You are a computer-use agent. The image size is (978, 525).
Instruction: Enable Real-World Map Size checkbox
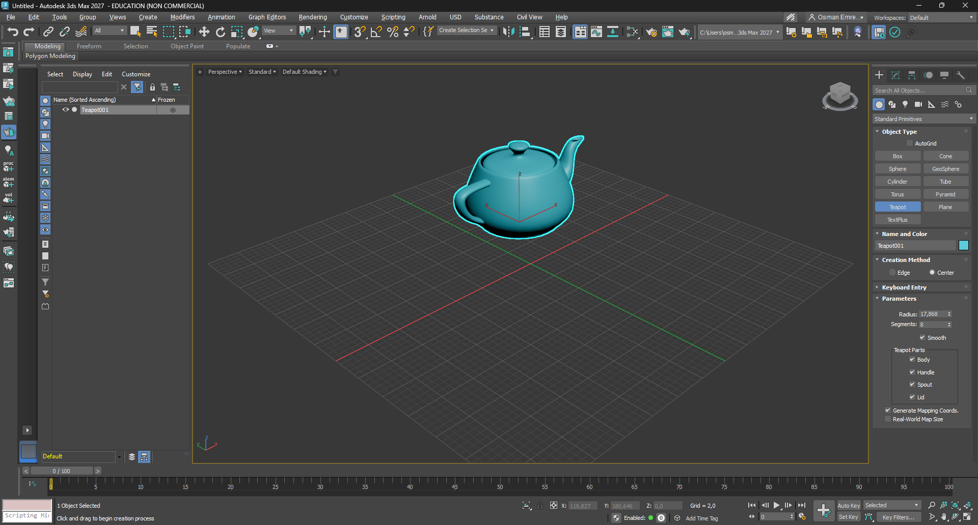pyautogui.click(x=888, y=419)
